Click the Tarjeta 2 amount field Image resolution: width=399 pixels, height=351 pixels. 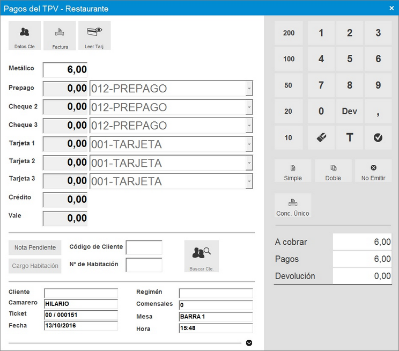(x=65, y=163)
